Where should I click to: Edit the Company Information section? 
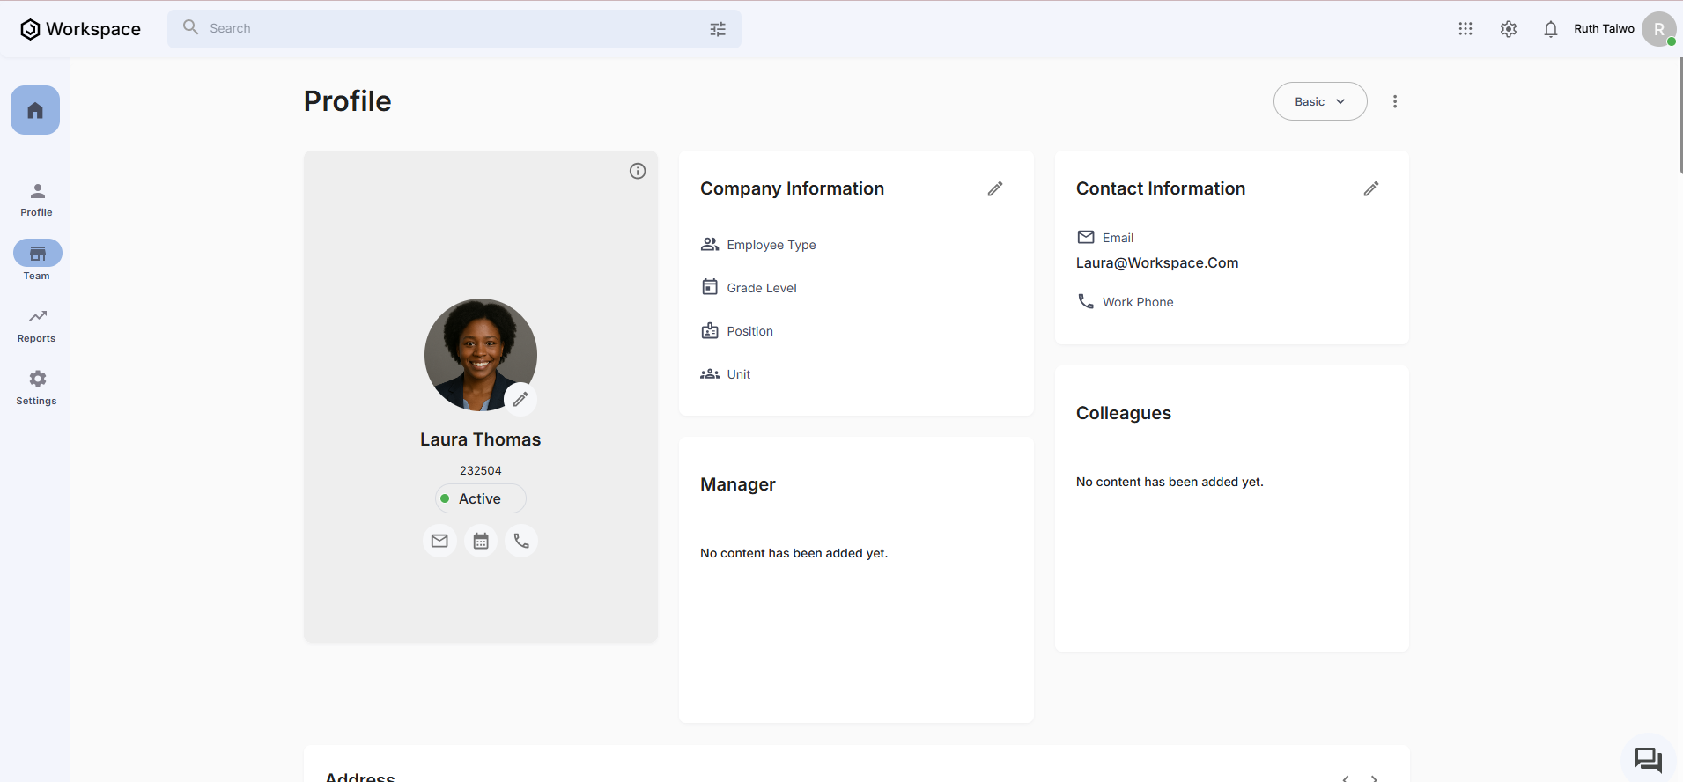click(995, 188)
